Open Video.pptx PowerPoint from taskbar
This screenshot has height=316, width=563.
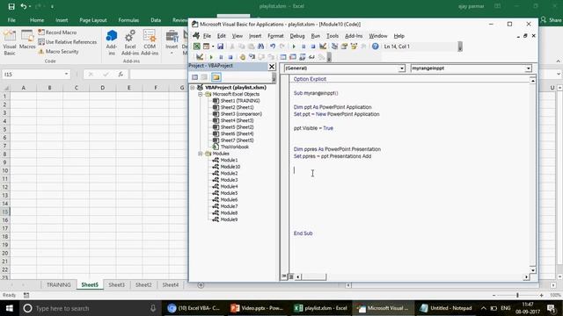257,308
